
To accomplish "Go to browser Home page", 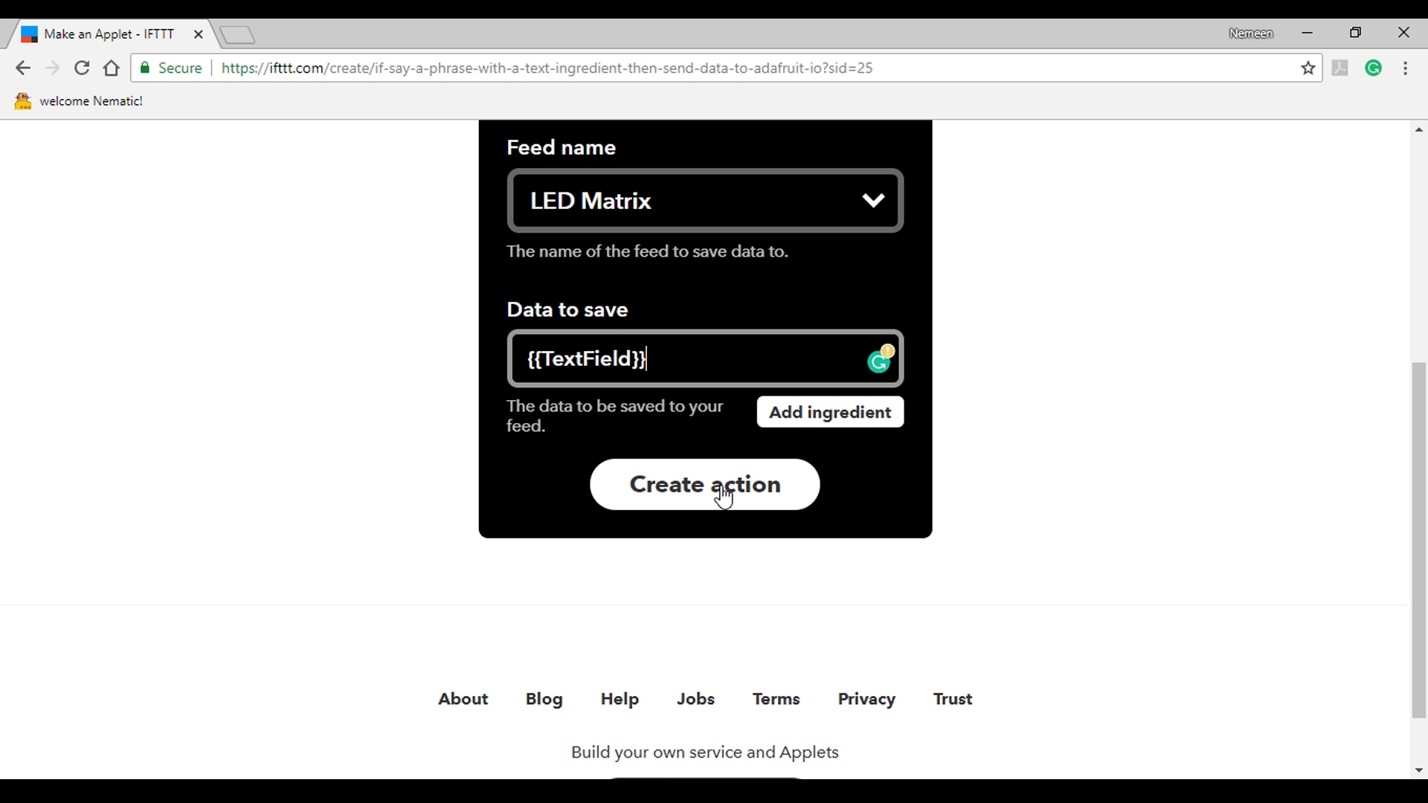I will (x=112, y=68).
